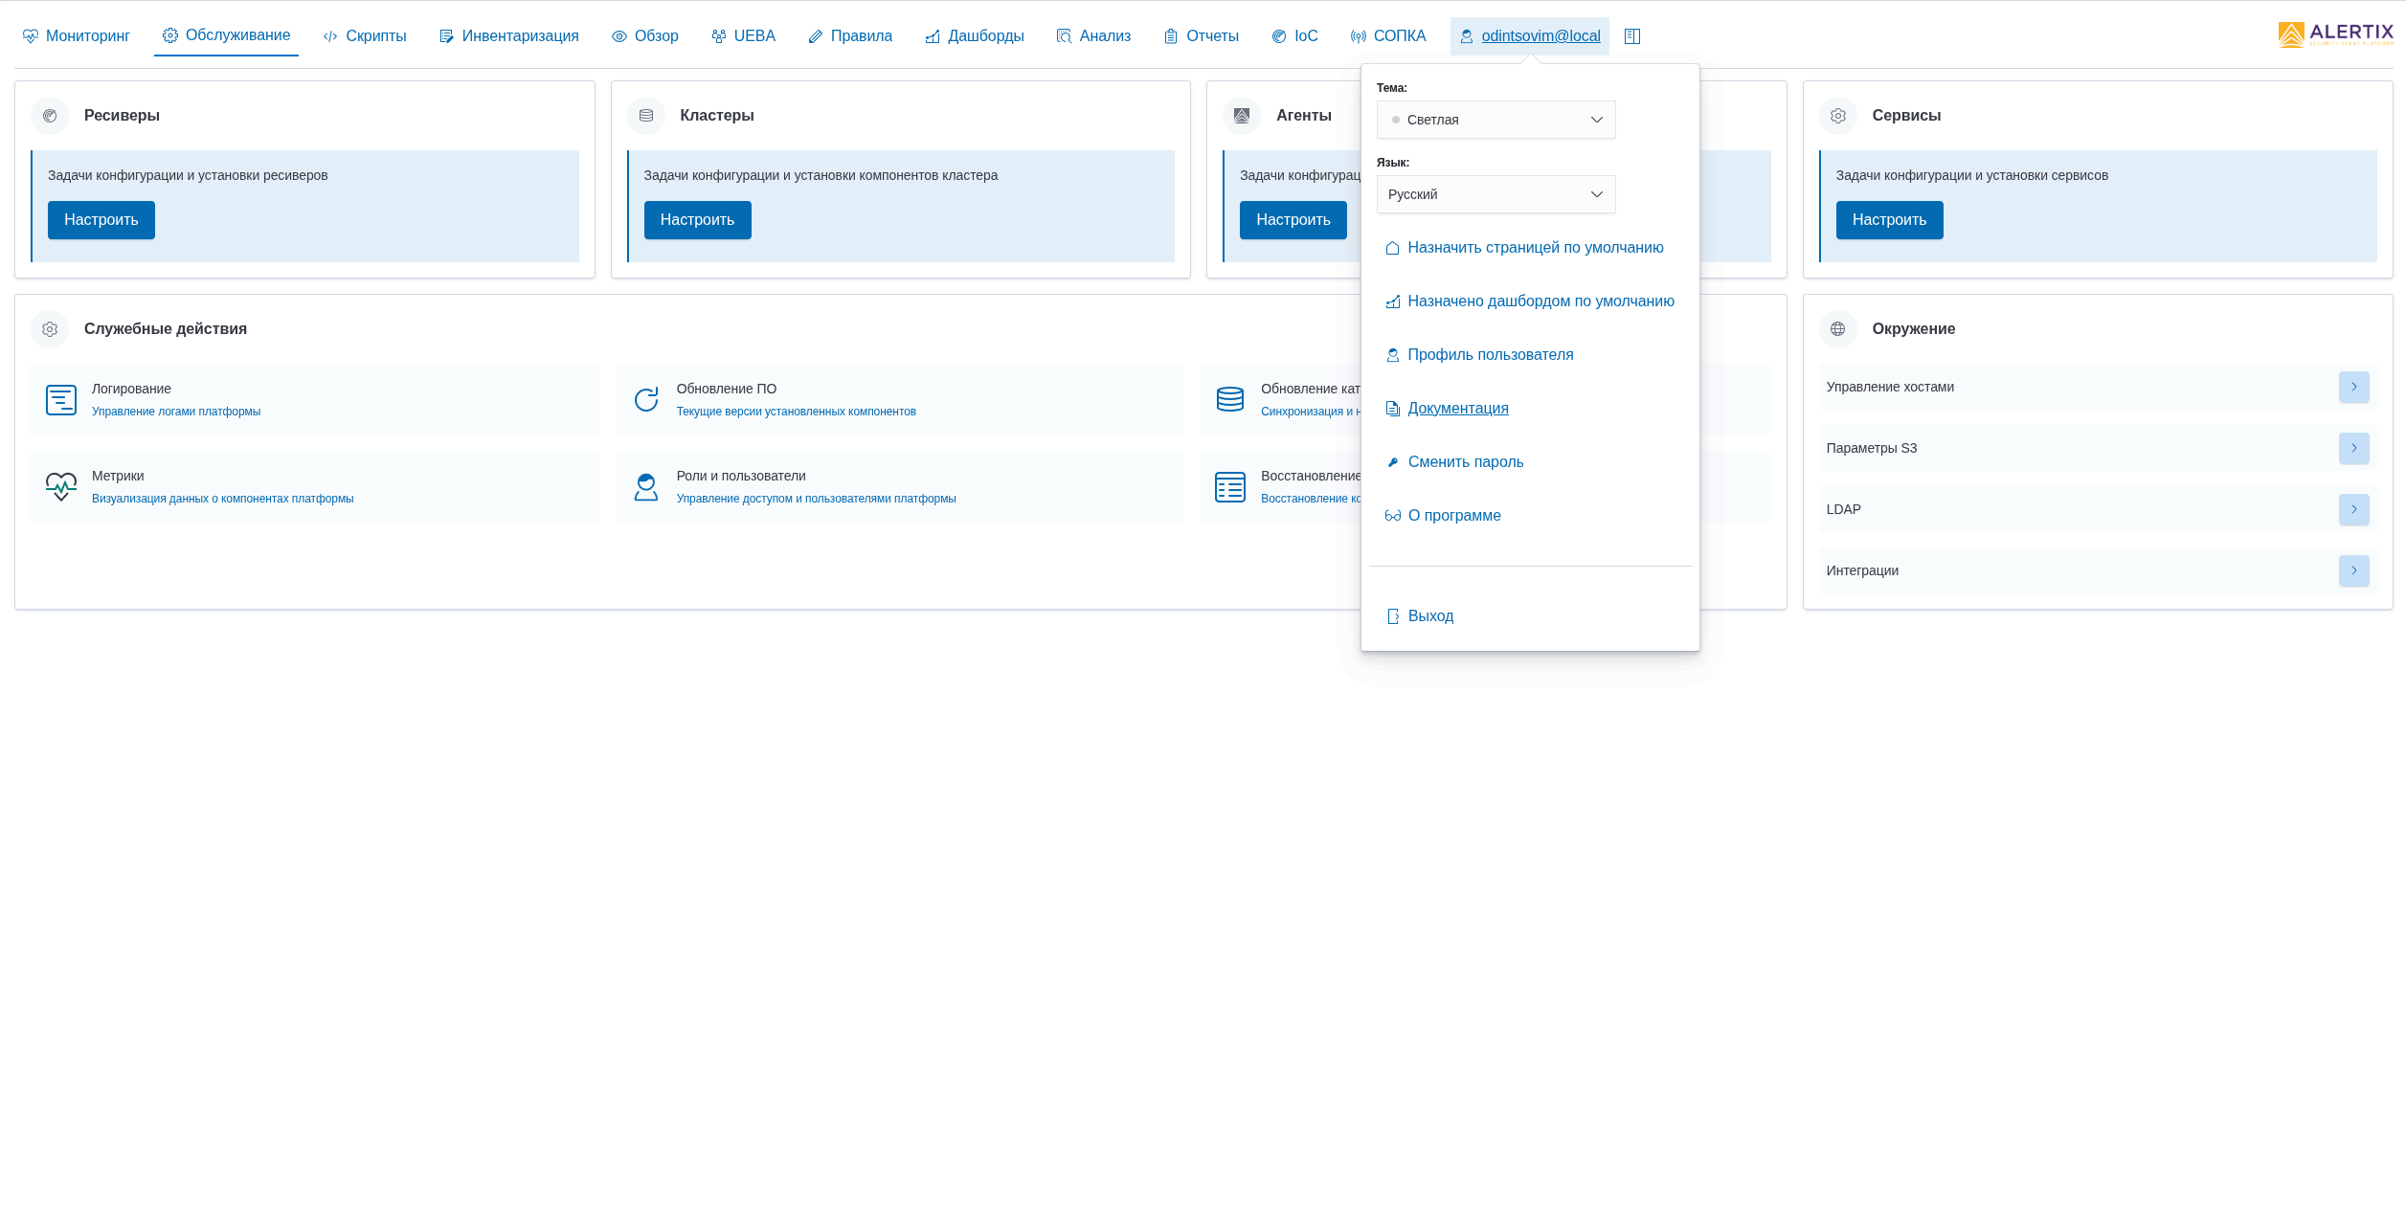Expand Параметры S3 chevron button

tap(2353, 448)
